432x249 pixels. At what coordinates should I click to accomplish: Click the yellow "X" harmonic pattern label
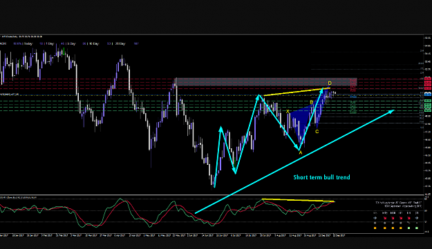click(288, 111)
